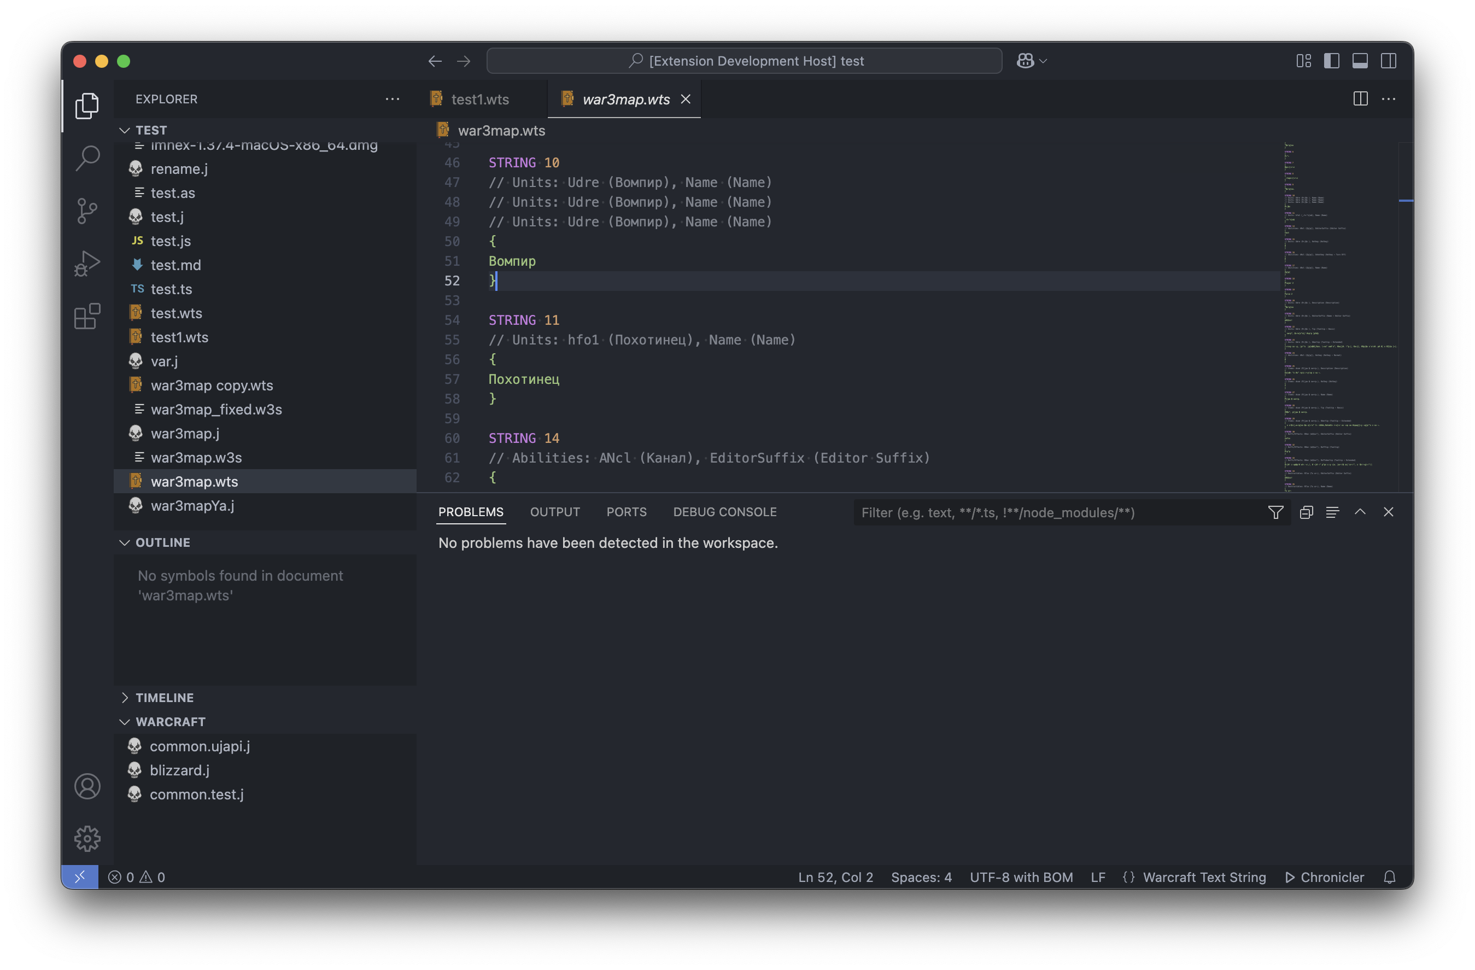Viewport: 1475px width, 970px height.
Task: Open the Extensions view
Action: 87,316
